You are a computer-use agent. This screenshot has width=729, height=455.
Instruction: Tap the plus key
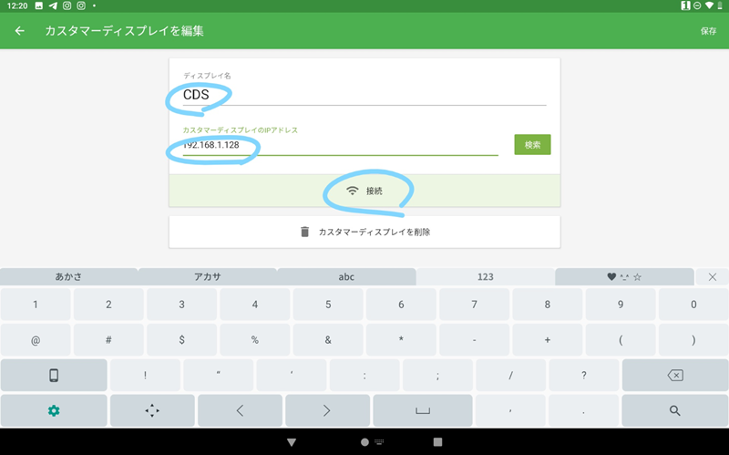pyautogui.click(x=548, y=340)
